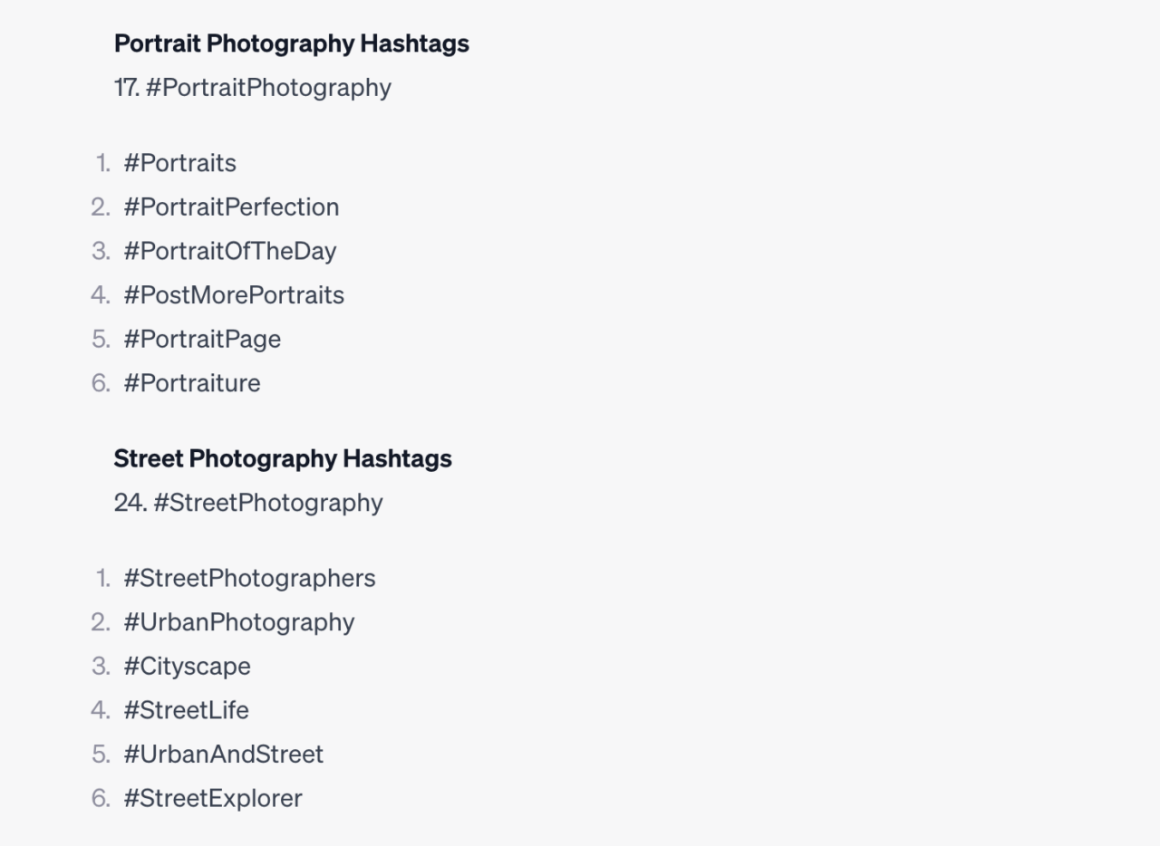Screen dimensions: 1160x846
Task: Click the number 17 before #PortraitPhotography
Action: [x=126, y=88]
